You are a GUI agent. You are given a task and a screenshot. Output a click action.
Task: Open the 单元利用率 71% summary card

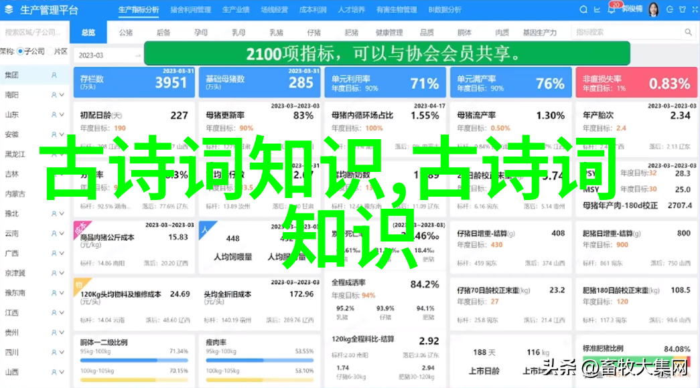coord(385,82)
